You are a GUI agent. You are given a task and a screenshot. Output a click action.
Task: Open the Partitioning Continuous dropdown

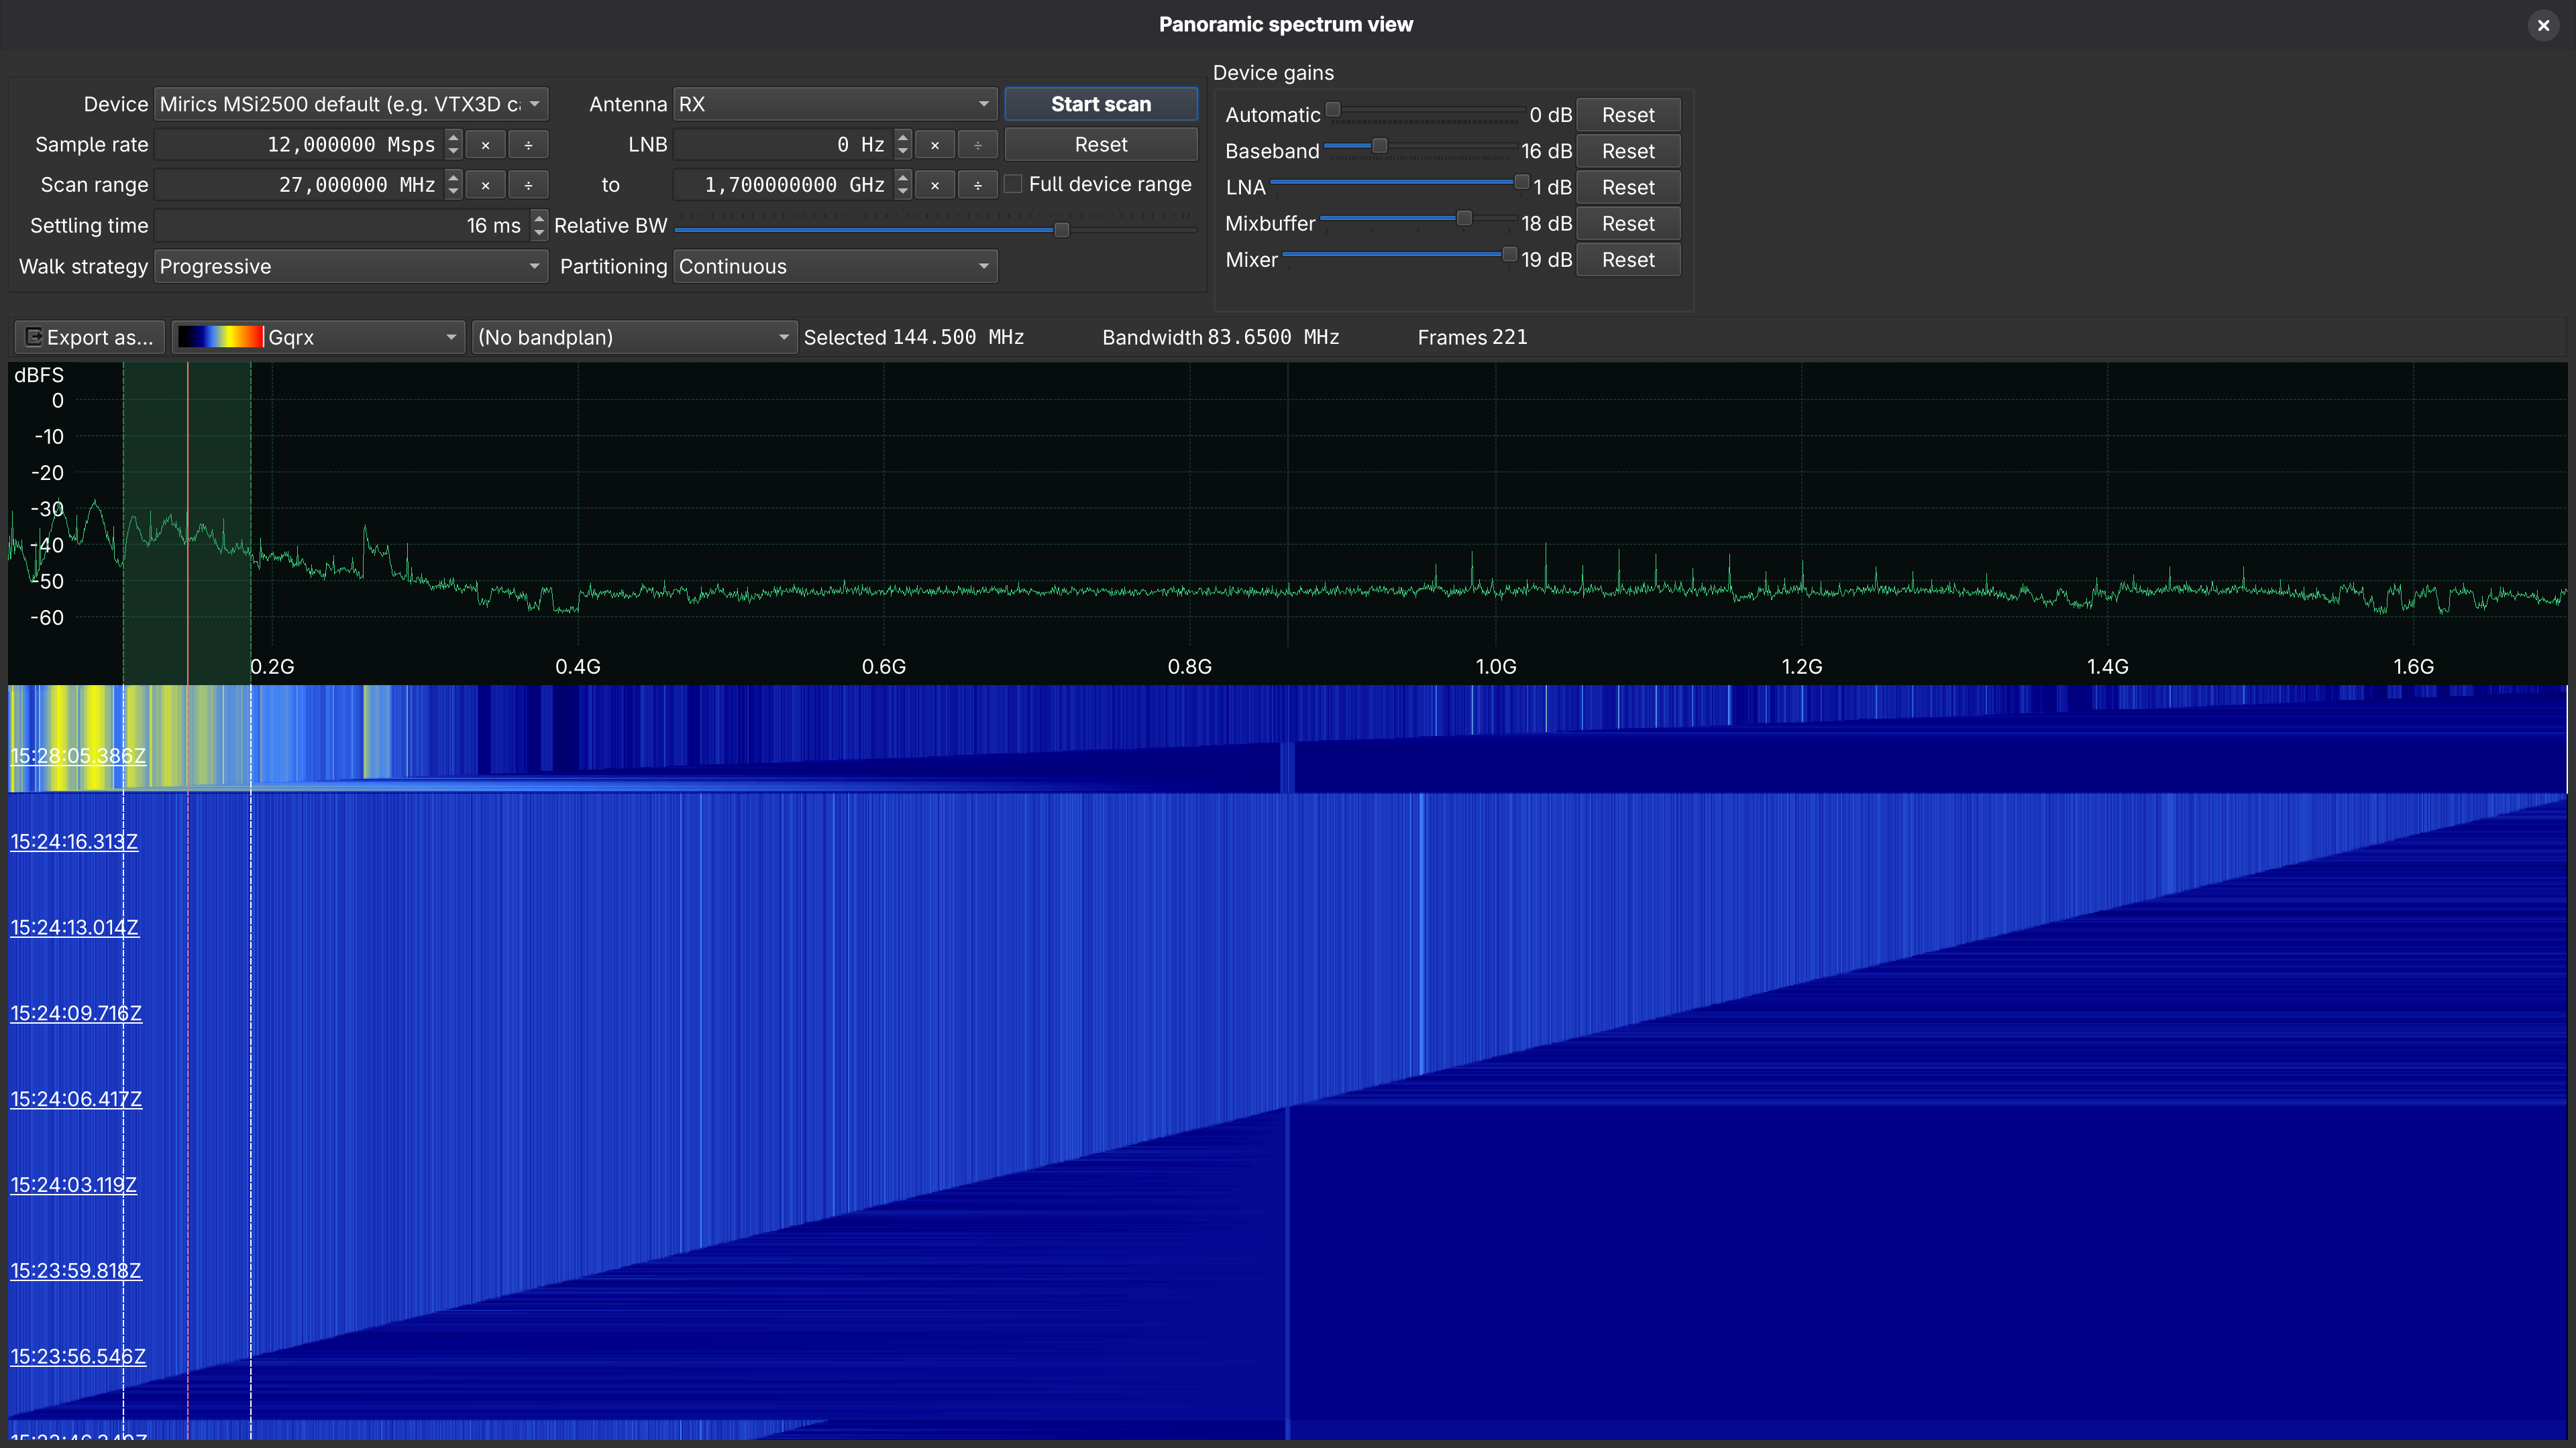coord(835,267)
